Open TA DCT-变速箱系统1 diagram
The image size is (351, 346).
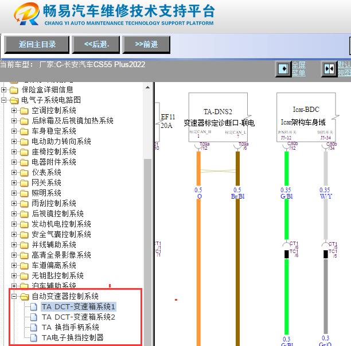click(x=79, y=306)
